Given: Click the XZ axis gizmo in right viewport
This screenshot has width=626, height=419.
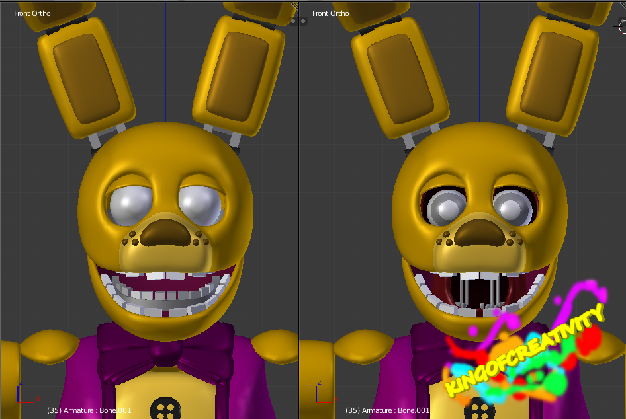Looking at the screenshot, I should tap(326, 392).
